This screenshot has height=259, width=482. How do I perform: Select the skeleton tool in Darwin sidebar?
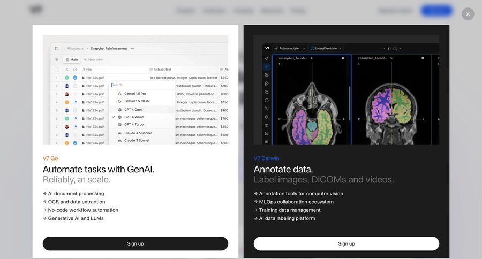(x=266, y=133)
